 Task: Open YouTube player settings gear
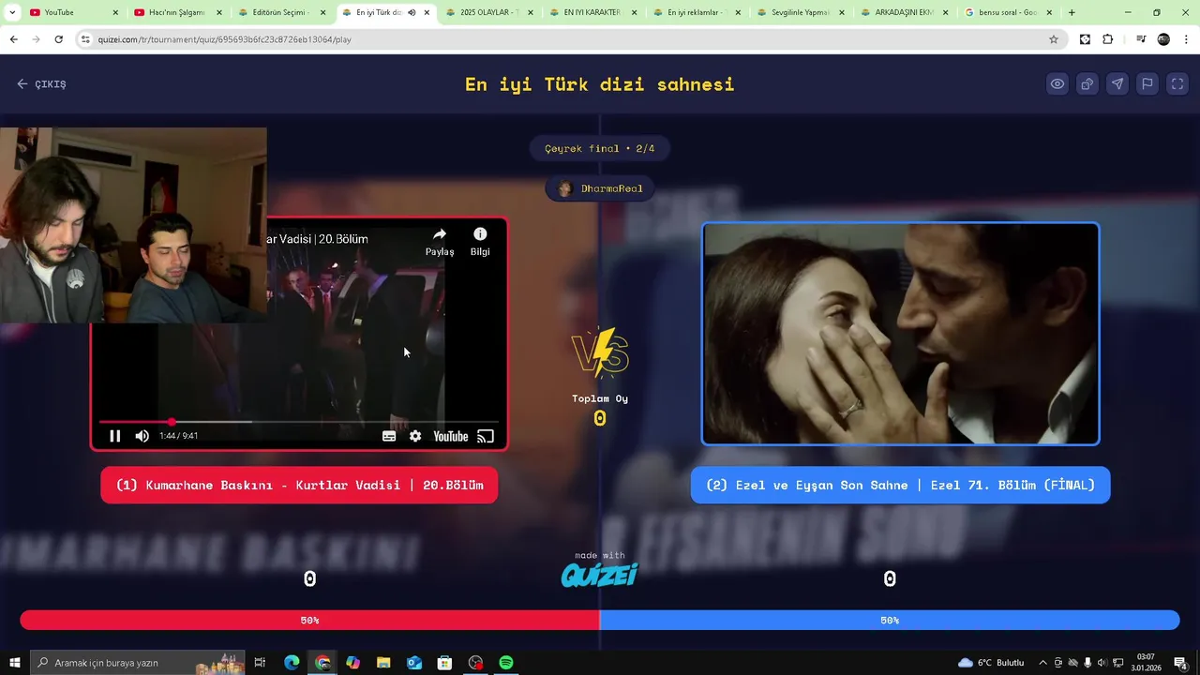(415, 436)
